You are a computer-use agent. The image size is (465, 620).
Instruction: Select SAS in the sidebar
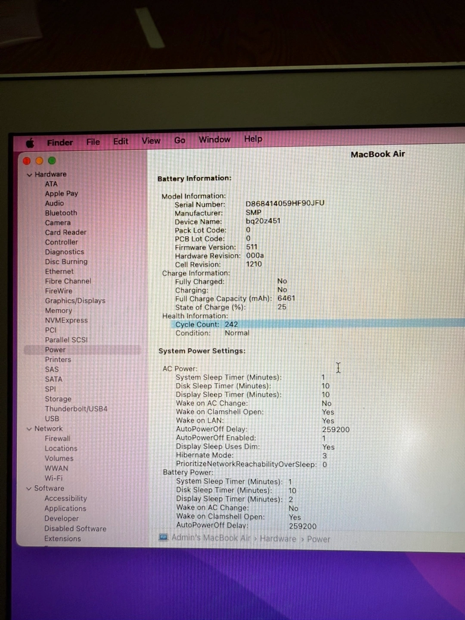[52, 369]
